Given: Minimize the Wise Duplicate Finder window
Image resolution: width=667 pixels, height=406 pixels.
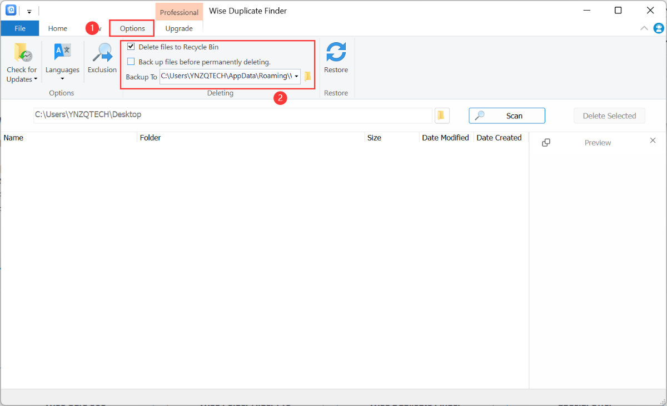Looking at the screenshot, I should (x=587, y=10).
